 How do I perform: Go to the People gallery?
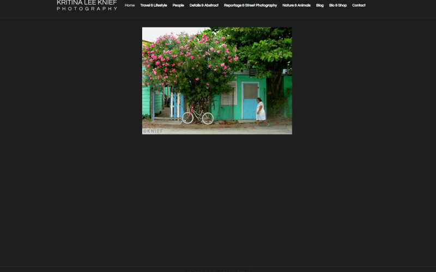(x=178, y=5)
